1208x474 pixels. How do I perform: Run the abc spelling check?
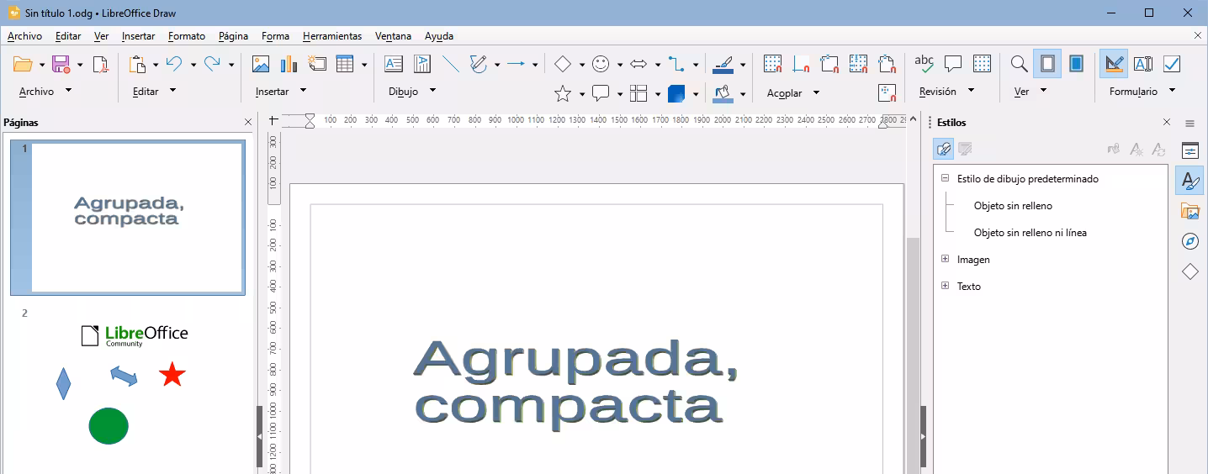pyautogui.click(x=925, y=64)
